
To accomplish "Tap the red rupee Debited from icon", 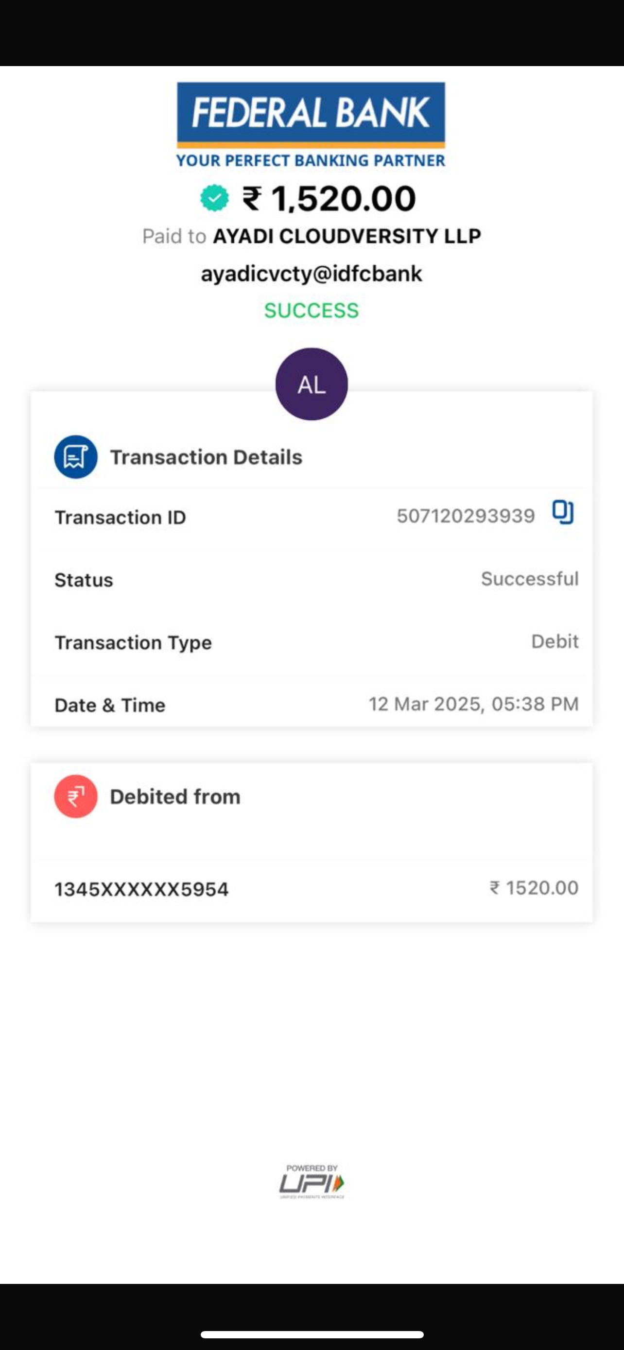I will (x=76, y=796).
